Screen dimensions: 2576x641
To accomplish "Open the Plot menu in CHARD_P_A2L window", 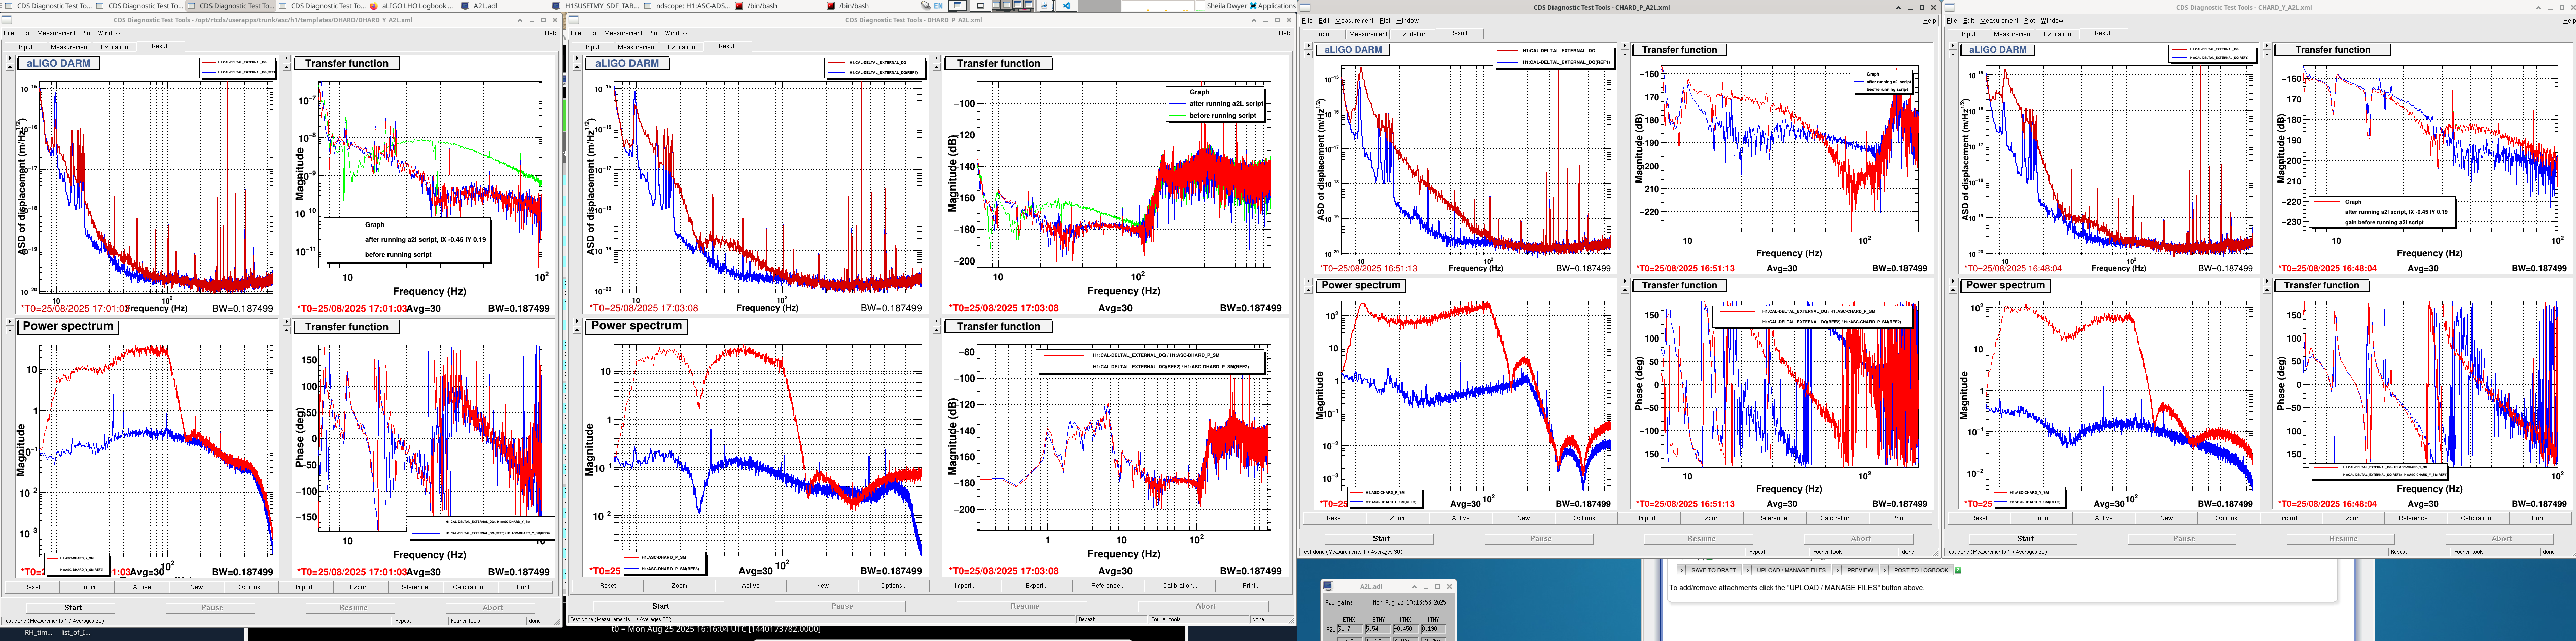I will click(1385, 20).
